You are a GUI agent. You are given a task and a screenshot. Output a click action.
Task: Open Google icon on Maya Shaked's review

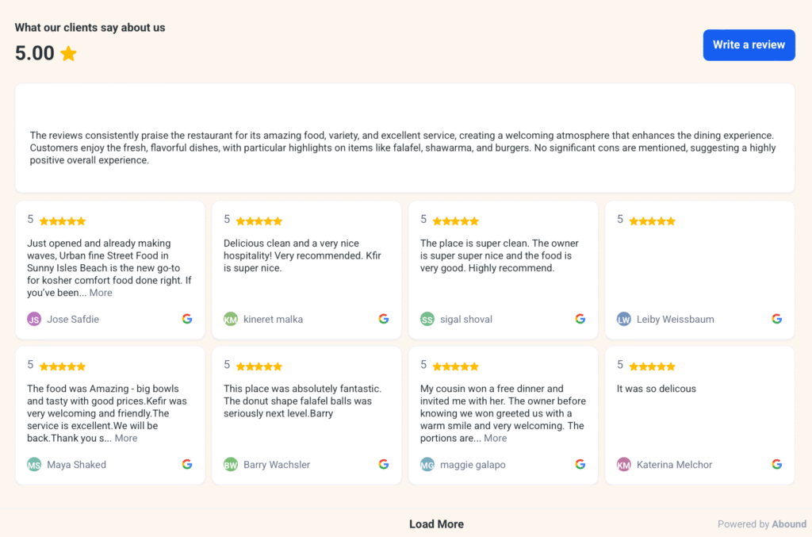point(187,465)
